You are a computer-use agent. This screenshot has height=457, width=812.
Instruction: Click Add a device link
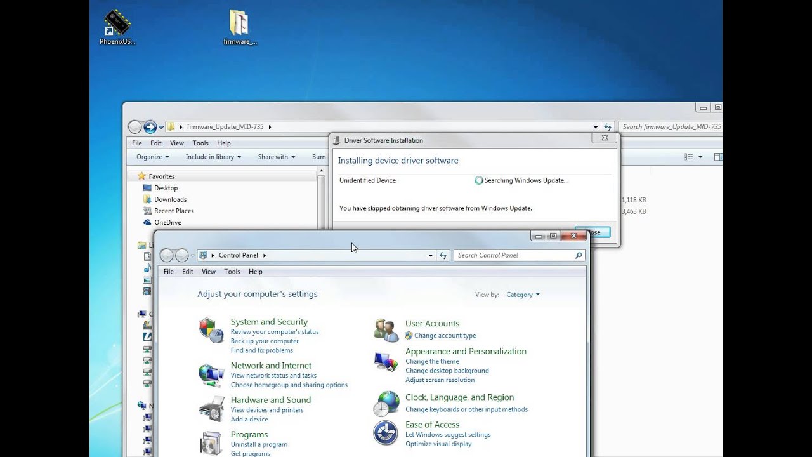249,420
